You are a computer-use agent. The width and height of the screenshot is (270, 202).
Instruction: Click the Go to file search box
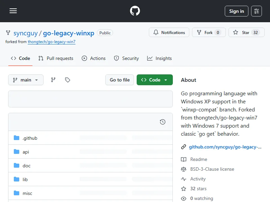click(x=119, y=80)
